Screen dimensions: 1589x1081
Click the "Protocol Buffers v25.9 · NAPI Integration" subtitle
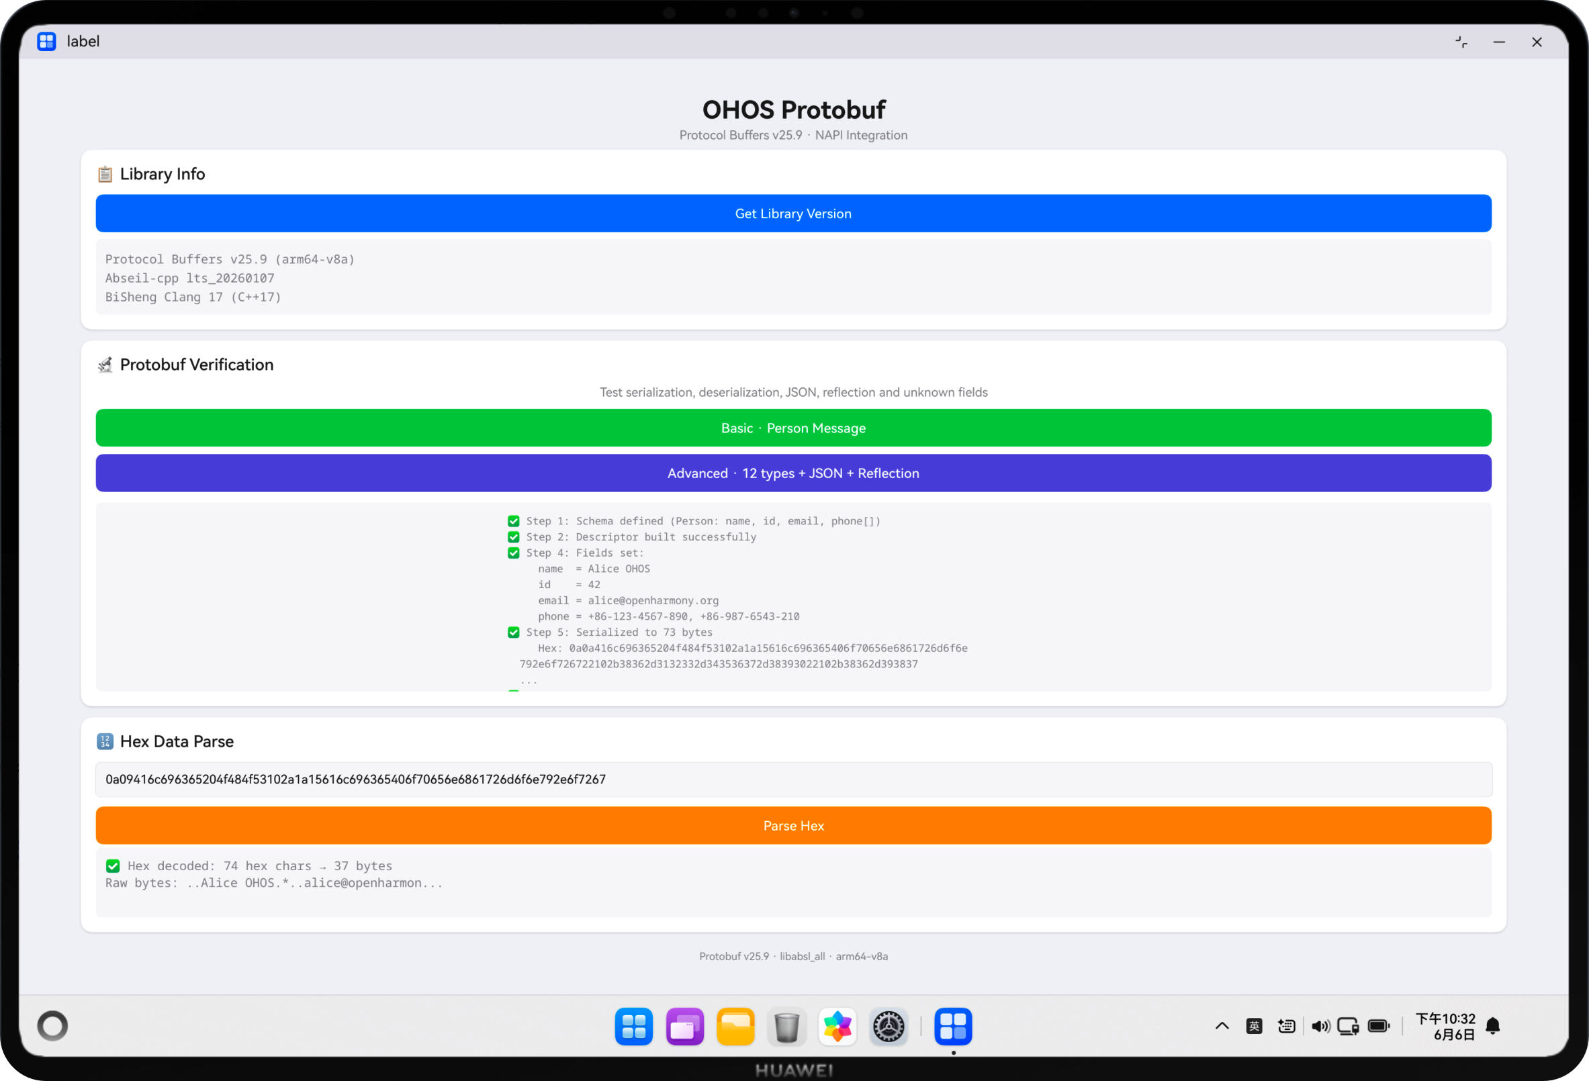tap(793, 136)
